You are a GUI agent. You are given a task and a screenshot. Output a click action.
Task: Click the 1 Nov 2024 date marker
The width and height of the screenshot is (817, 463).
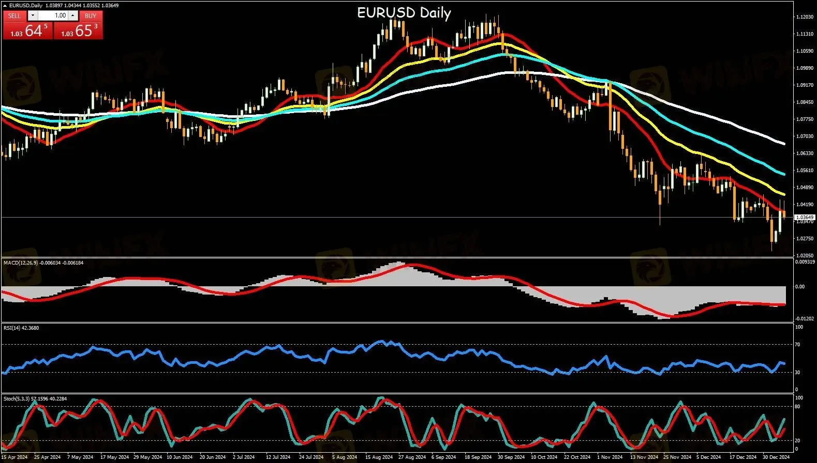coord(610,457)
